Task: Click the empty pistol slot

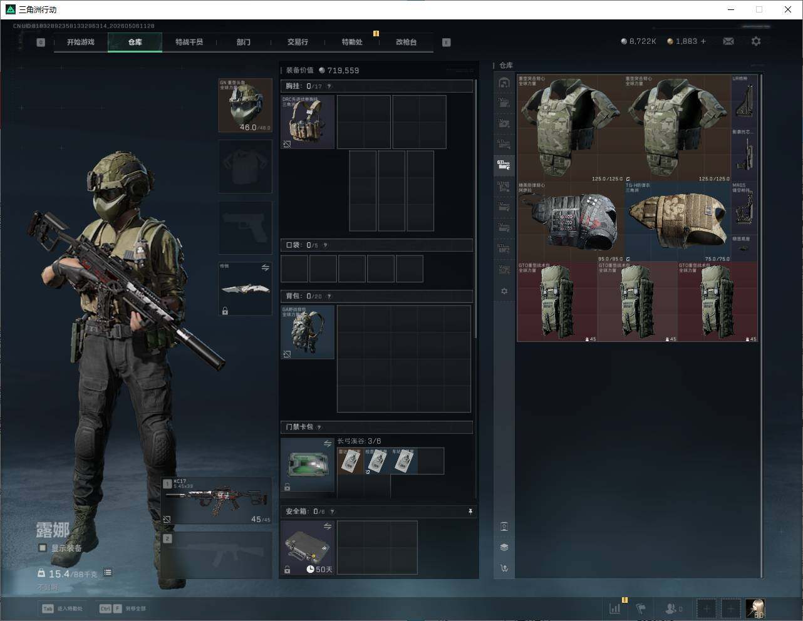Action: tap(245, 227)
